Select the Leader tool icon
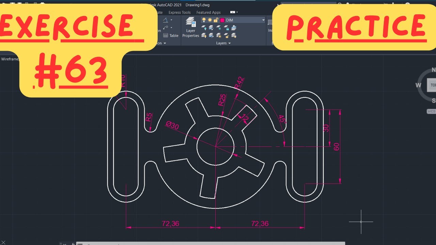The width and height of the screenshot is (436, 245). point(166,28)
